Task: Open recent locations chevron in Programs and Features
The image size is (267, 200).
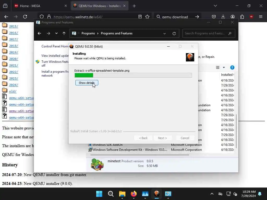Action: click(56, 33)
